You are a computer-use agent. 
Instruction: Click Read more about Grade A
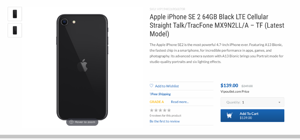click(x=180, y=102)
